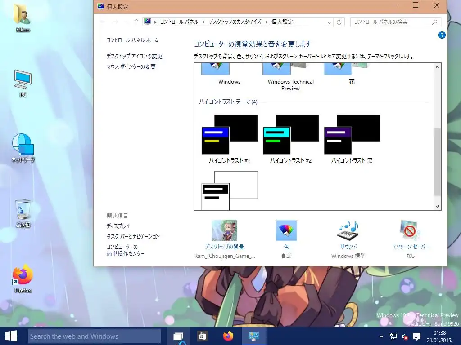
Task: Open デスクトップ アイコンの変更 link
Action: tap(134, 56)
